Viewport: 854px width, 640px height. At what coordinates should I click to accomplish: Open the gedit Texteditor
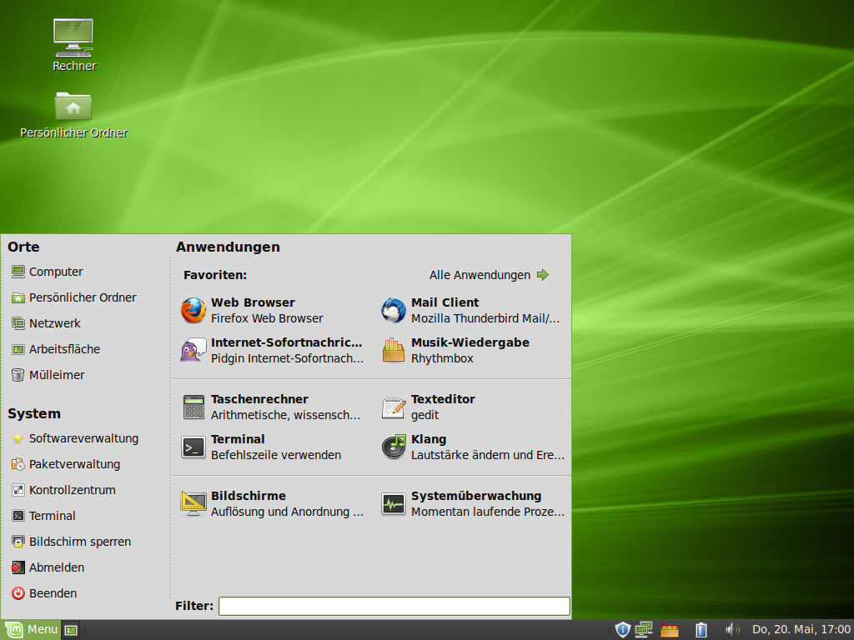pyautogui.click(x=442, y=406)
